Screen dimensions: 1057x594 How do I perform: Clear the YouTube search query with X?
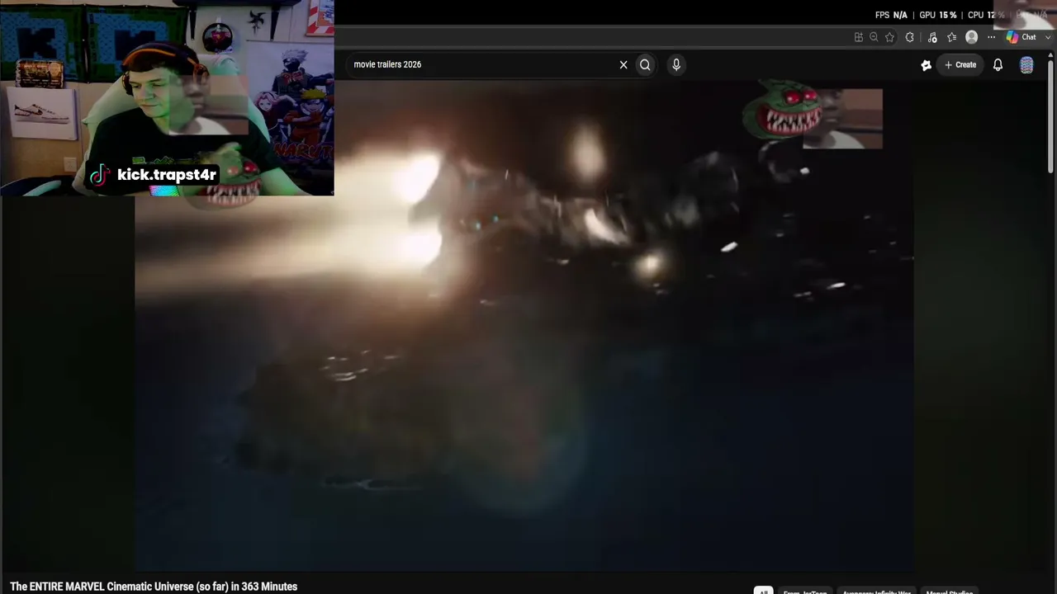[623, 64]
